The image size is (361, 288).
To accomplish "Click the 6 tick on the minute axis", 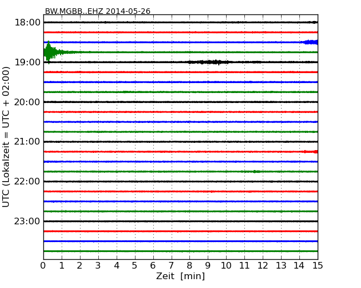I will click(153, 265).
